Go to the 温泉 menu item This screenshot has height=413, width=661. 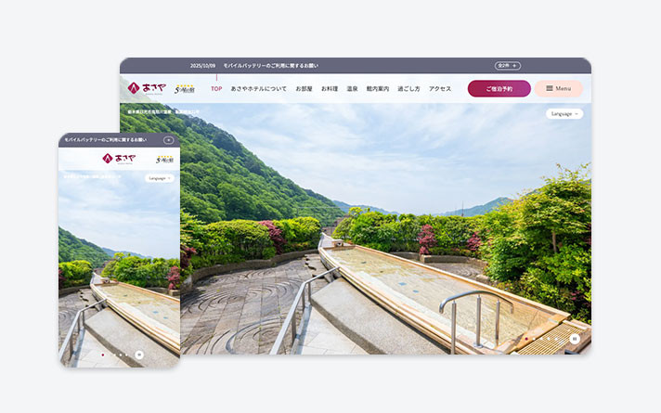point(352,88)
